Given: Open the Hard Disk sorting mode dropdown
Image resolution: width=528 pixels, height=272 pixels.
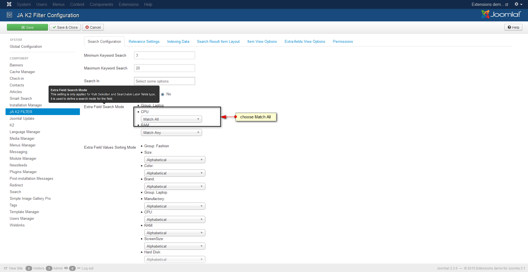Looking at the screenshot, I should click(175, 259).
